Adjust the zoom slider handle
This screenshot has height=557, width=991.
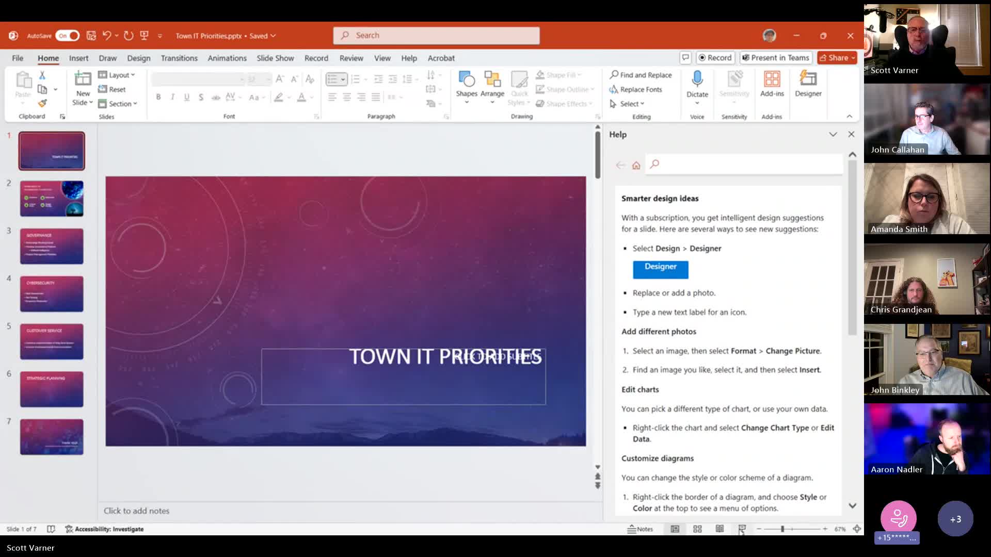point(782,529)
